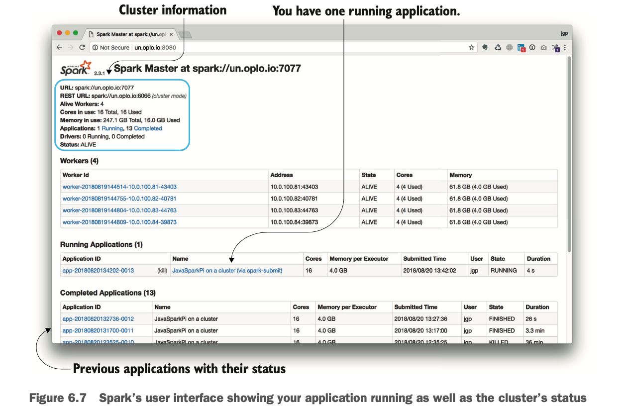
Task: Click the submitted time 2018/08/20 13:17:00
Action: (420, 331)
